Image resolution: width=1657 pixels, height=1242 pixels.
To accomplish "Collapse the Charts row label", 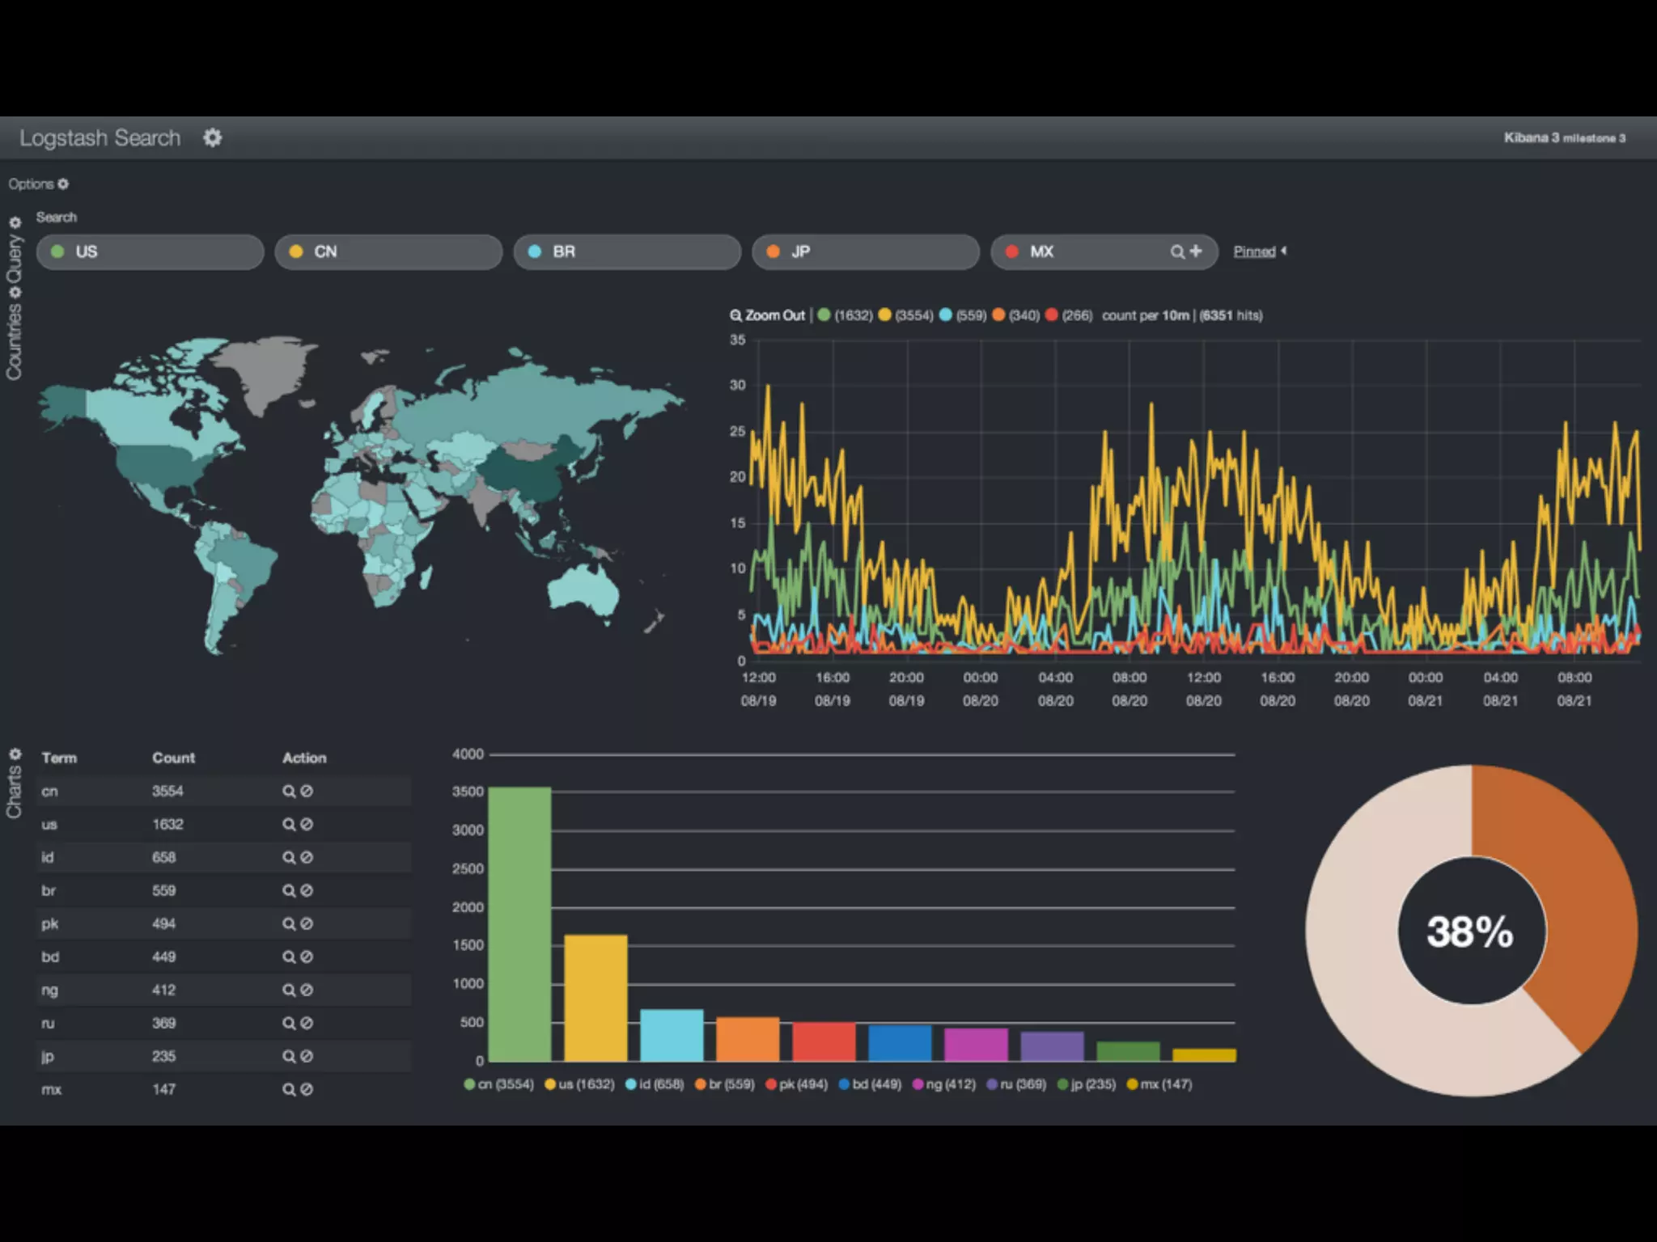I will pyautogui.click(x=15, y=792).
